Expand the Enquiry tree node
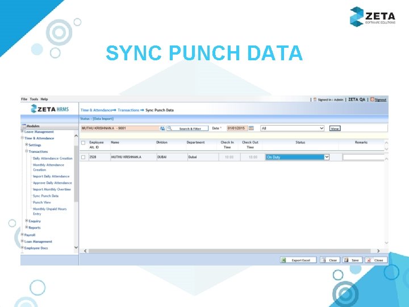Image resolution: width=409 pixels, height=307 pixels. (x=27, y=221)
